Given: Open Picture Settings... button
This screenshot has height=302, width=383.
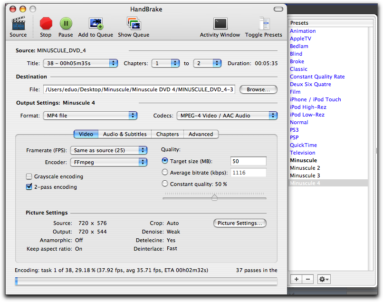Looking at the screenshot, I should pos(240,223).
